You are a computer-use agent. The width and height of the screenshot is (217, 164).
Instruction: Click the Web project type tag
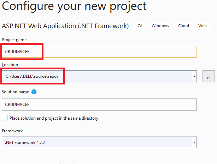[x=202, y=26]
